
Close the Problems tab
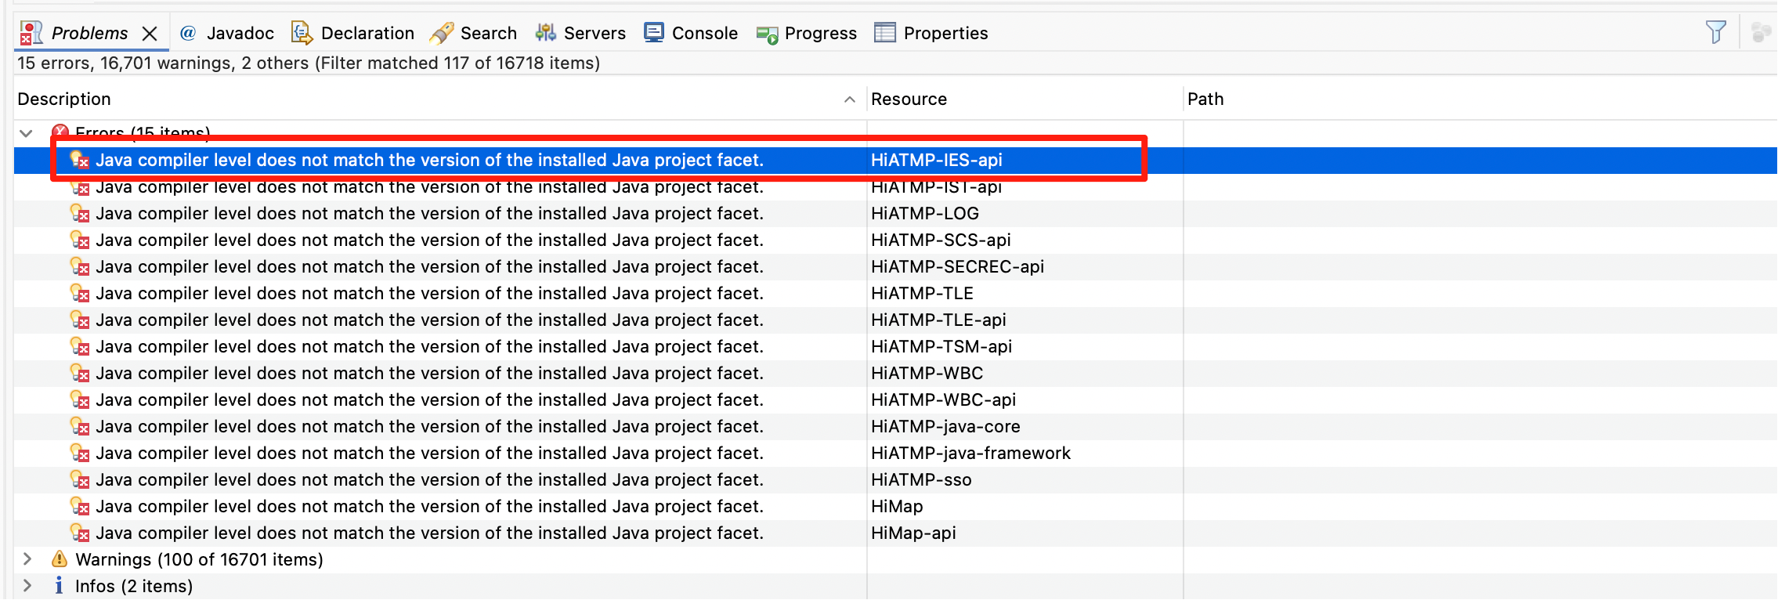[x=150, y=34]
